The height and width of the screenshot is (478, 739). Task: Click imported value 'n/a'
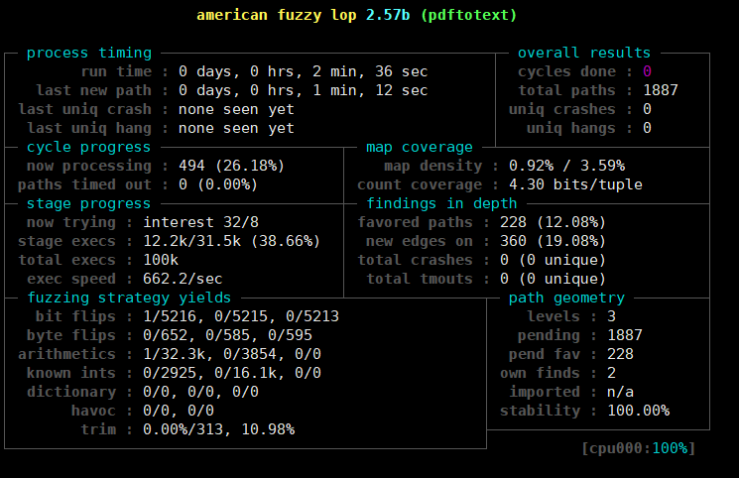click(x=620, y=392)
